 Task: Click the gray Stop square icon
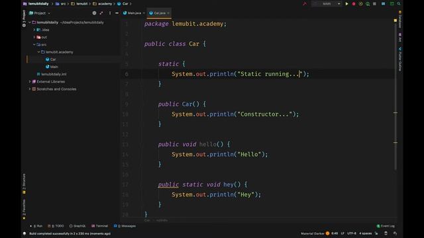[x=374, y=4]
